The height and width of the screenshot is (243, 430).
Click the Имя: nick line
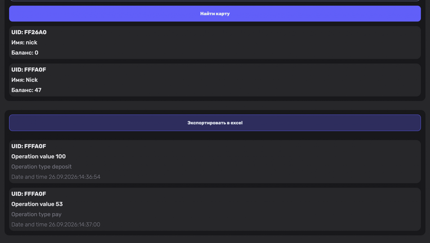[x=24, y=42]
